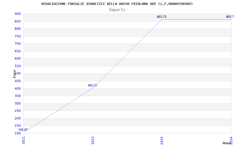Click the 402.21 data label
The height and width of the screenshot is (146, 234).
click(x=92, y=85)
